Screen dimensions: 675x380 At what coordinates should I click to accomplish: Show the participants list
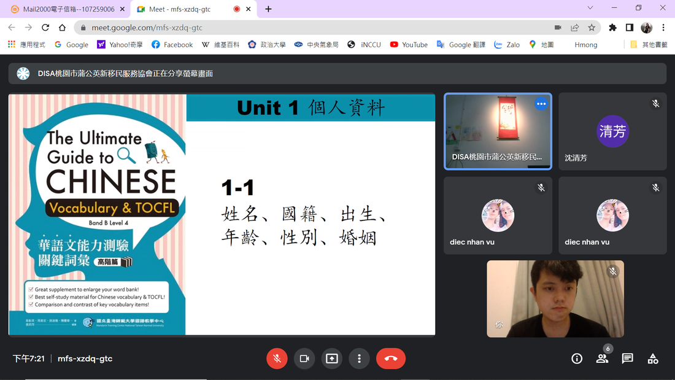coord(602,359)
